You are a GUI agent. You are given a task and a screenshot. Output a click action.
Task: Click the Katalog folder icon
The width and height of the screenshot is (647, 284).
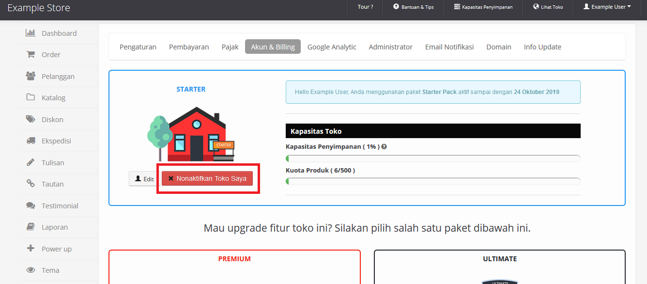pyautogui.click(x=31, y=97)
